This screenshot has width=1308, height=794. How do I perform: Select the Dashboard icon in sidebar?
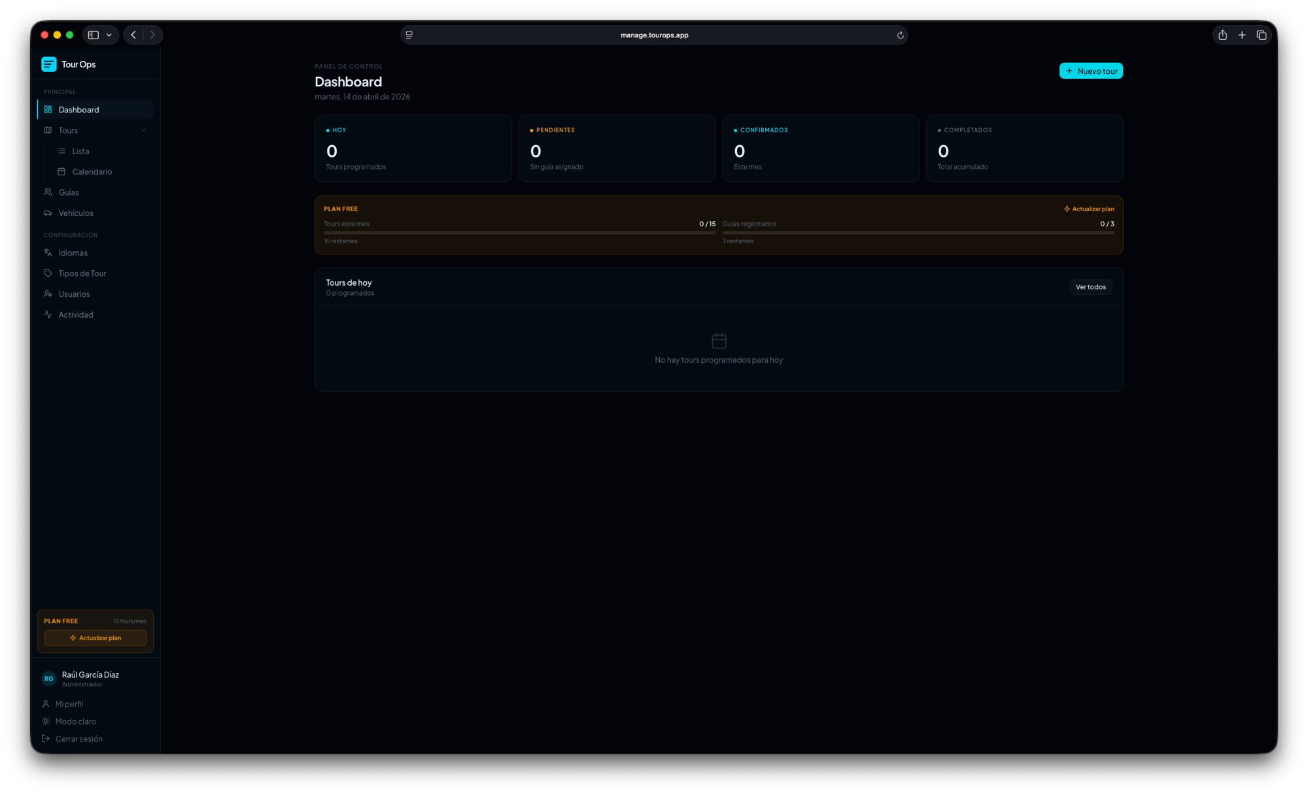pos(48,109)
